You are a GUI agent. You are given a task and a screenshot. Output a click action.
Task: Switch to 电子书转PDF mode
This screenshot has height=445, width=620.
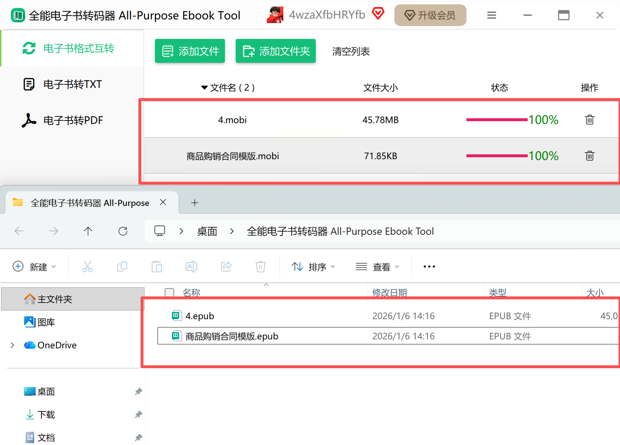[72, 120]
